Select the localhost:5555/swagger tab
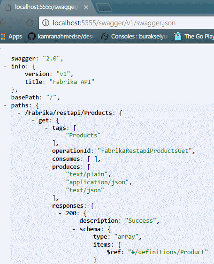214x264 pixels. (x=46, y=7)
